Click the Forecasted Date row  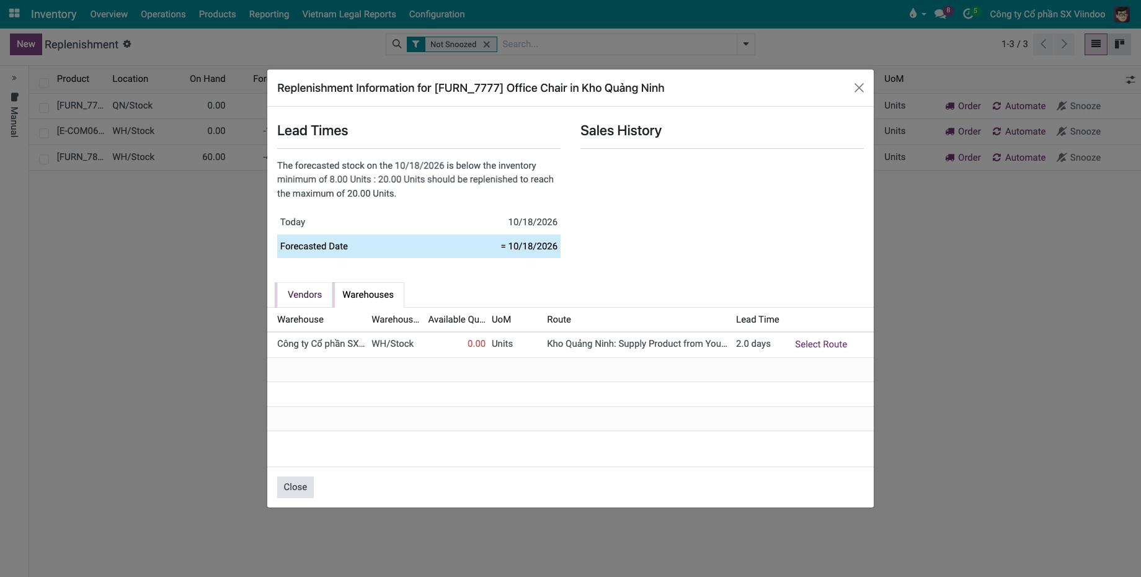pos(419,246)
